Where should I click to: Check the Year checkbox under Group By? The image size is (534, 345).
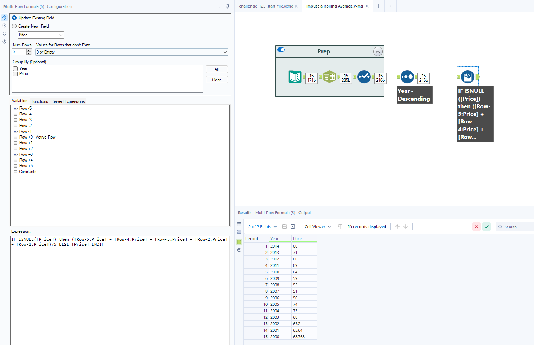(x=15, y=68)
